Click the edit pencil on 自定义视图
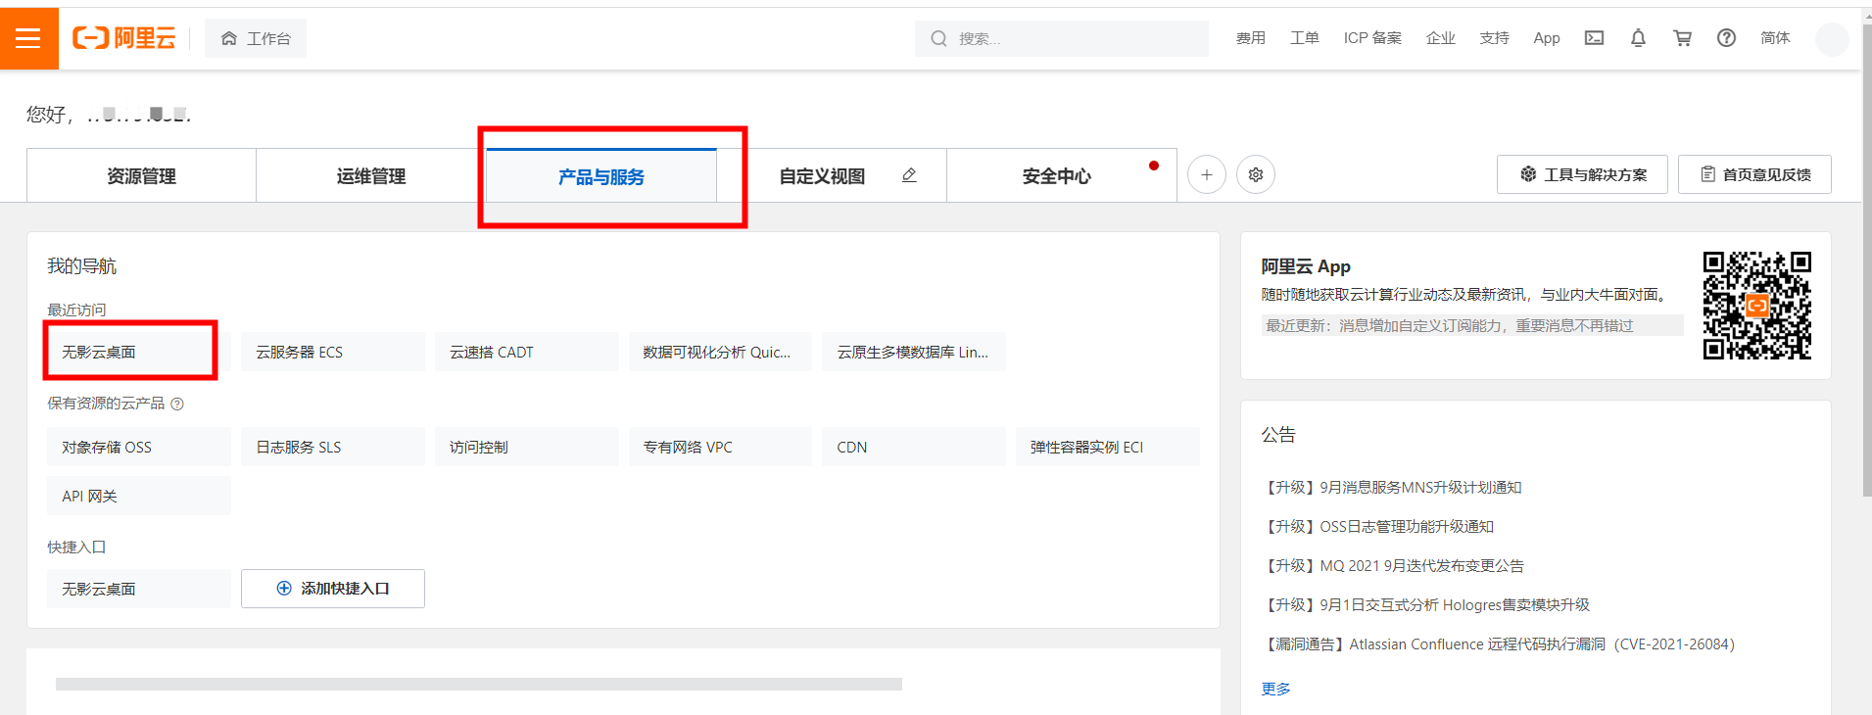Screen dimensions: 1872x715 click(909, 175)
